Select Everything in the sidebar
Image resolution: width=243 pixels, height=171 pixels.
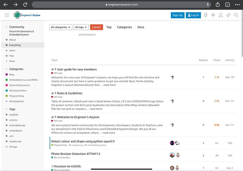(23, 45)
